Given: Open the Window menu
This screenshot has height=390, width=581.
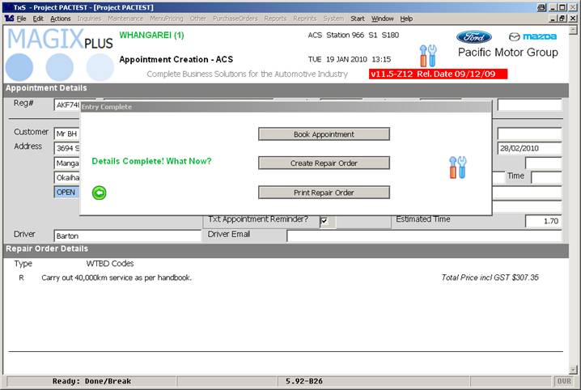Looking at the screenshot, I should click(x=382, y=18).
